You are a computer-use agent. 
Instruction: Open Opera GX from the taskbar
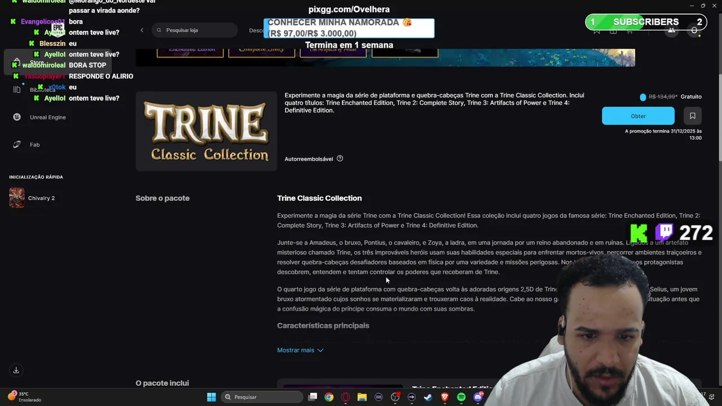(x=345, y=397)
